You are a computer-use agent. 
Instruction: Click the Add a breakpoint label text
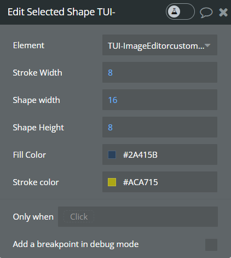point(76,244)
